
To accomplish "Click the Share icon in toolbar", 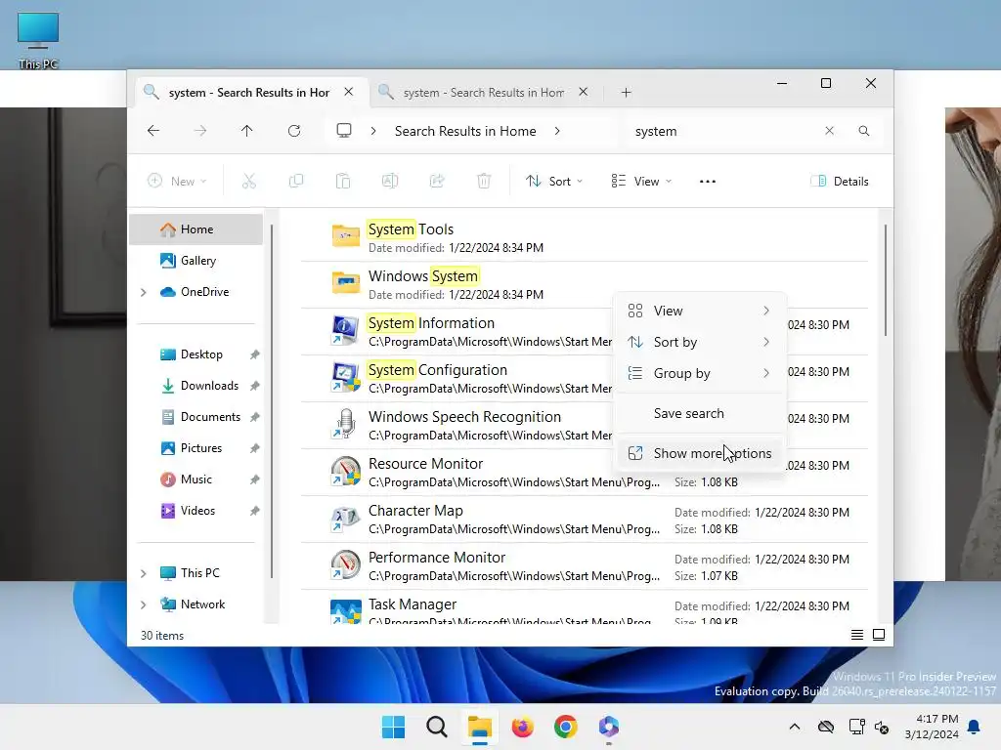I will click(x=437, y=181).
